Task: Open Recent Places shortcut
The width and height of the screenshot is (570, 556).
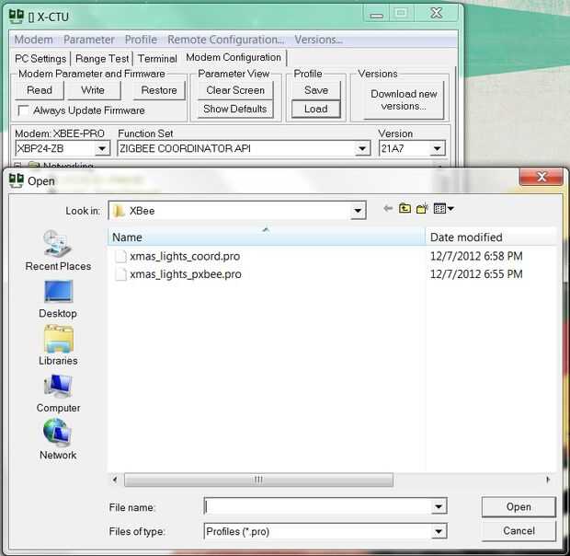Action: tap(58, 250)
